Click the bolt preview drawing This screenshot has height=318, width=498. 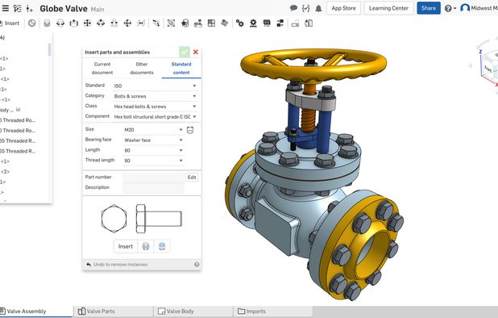142,219
